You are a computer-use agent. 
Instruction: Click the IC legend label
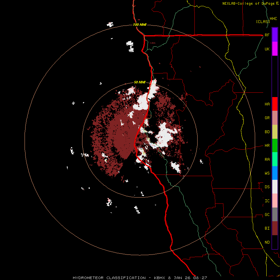pos(267,201)
